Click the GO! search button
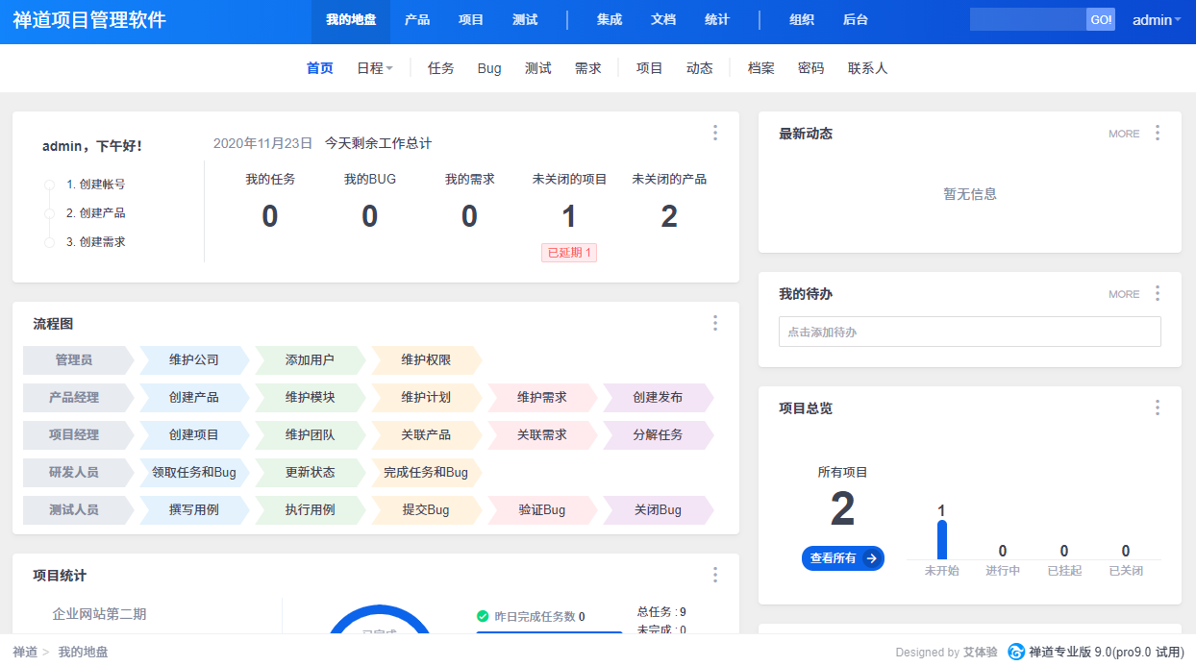This screenshot has height=666, width=1196. pyautogui.click(x=1101, y=20)
